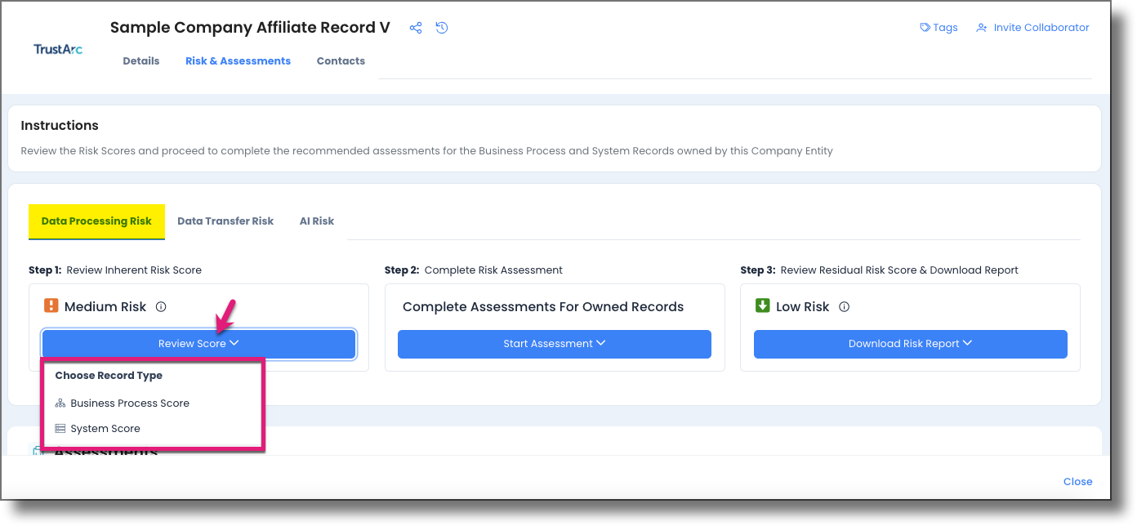Switch to Data Transfer Risk tab

tap(225, 221)
